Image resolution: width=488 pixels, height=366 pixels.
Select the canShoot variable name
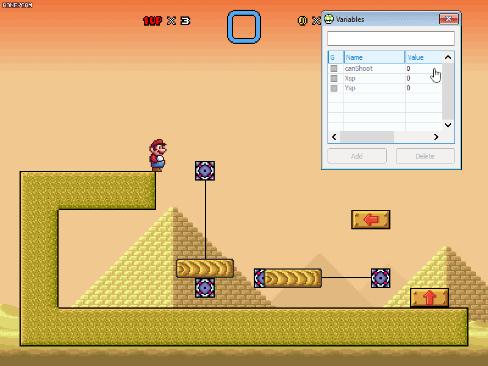click(x=359, y=68)
